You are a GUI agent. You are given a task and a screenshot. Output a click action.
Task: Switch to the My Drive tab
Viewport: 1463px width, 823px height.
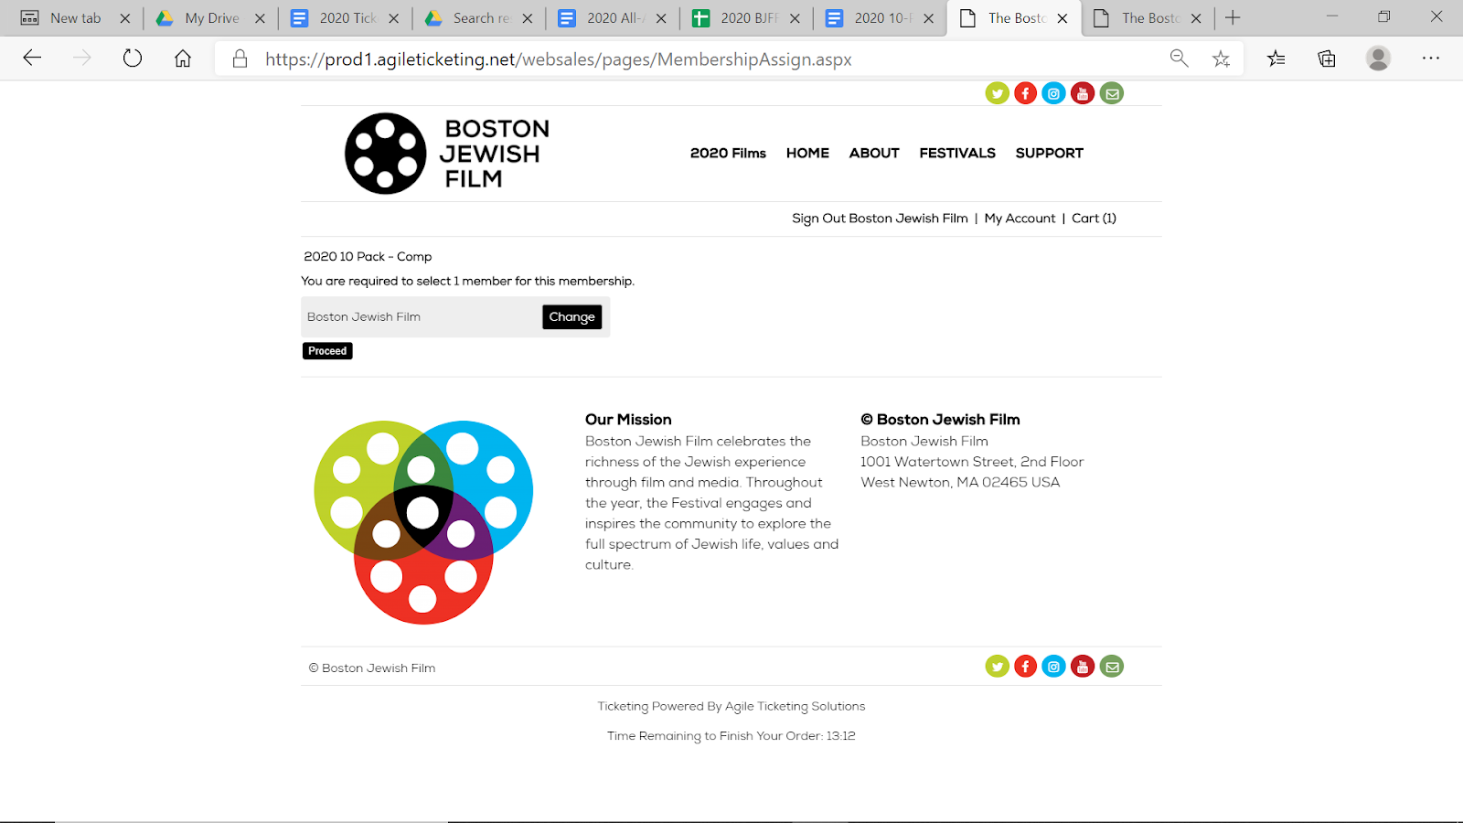[211, 18]
